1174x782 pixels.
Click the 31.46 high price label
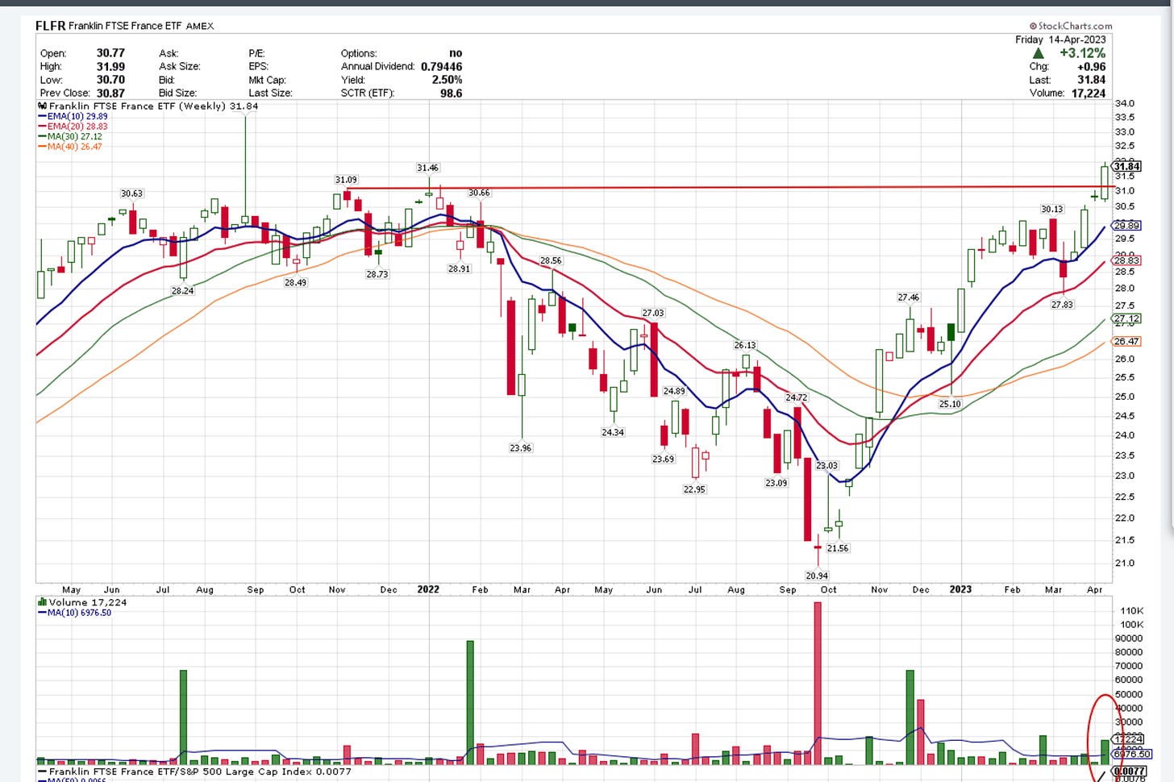point(427,168)
